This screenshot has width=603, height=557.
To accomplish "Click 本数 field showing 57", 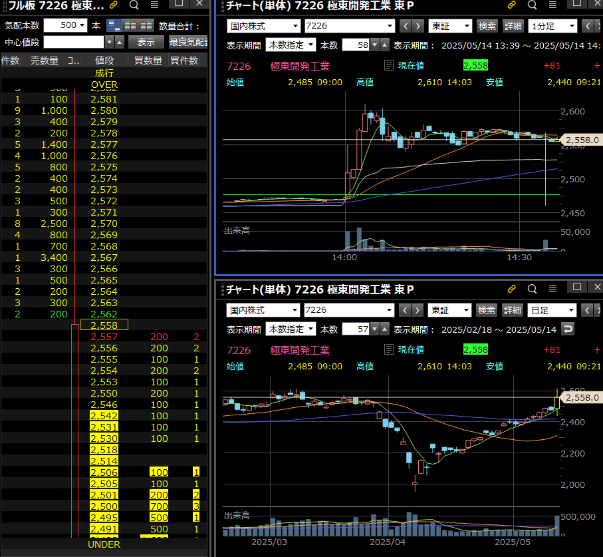I will [x=356, y=329].
